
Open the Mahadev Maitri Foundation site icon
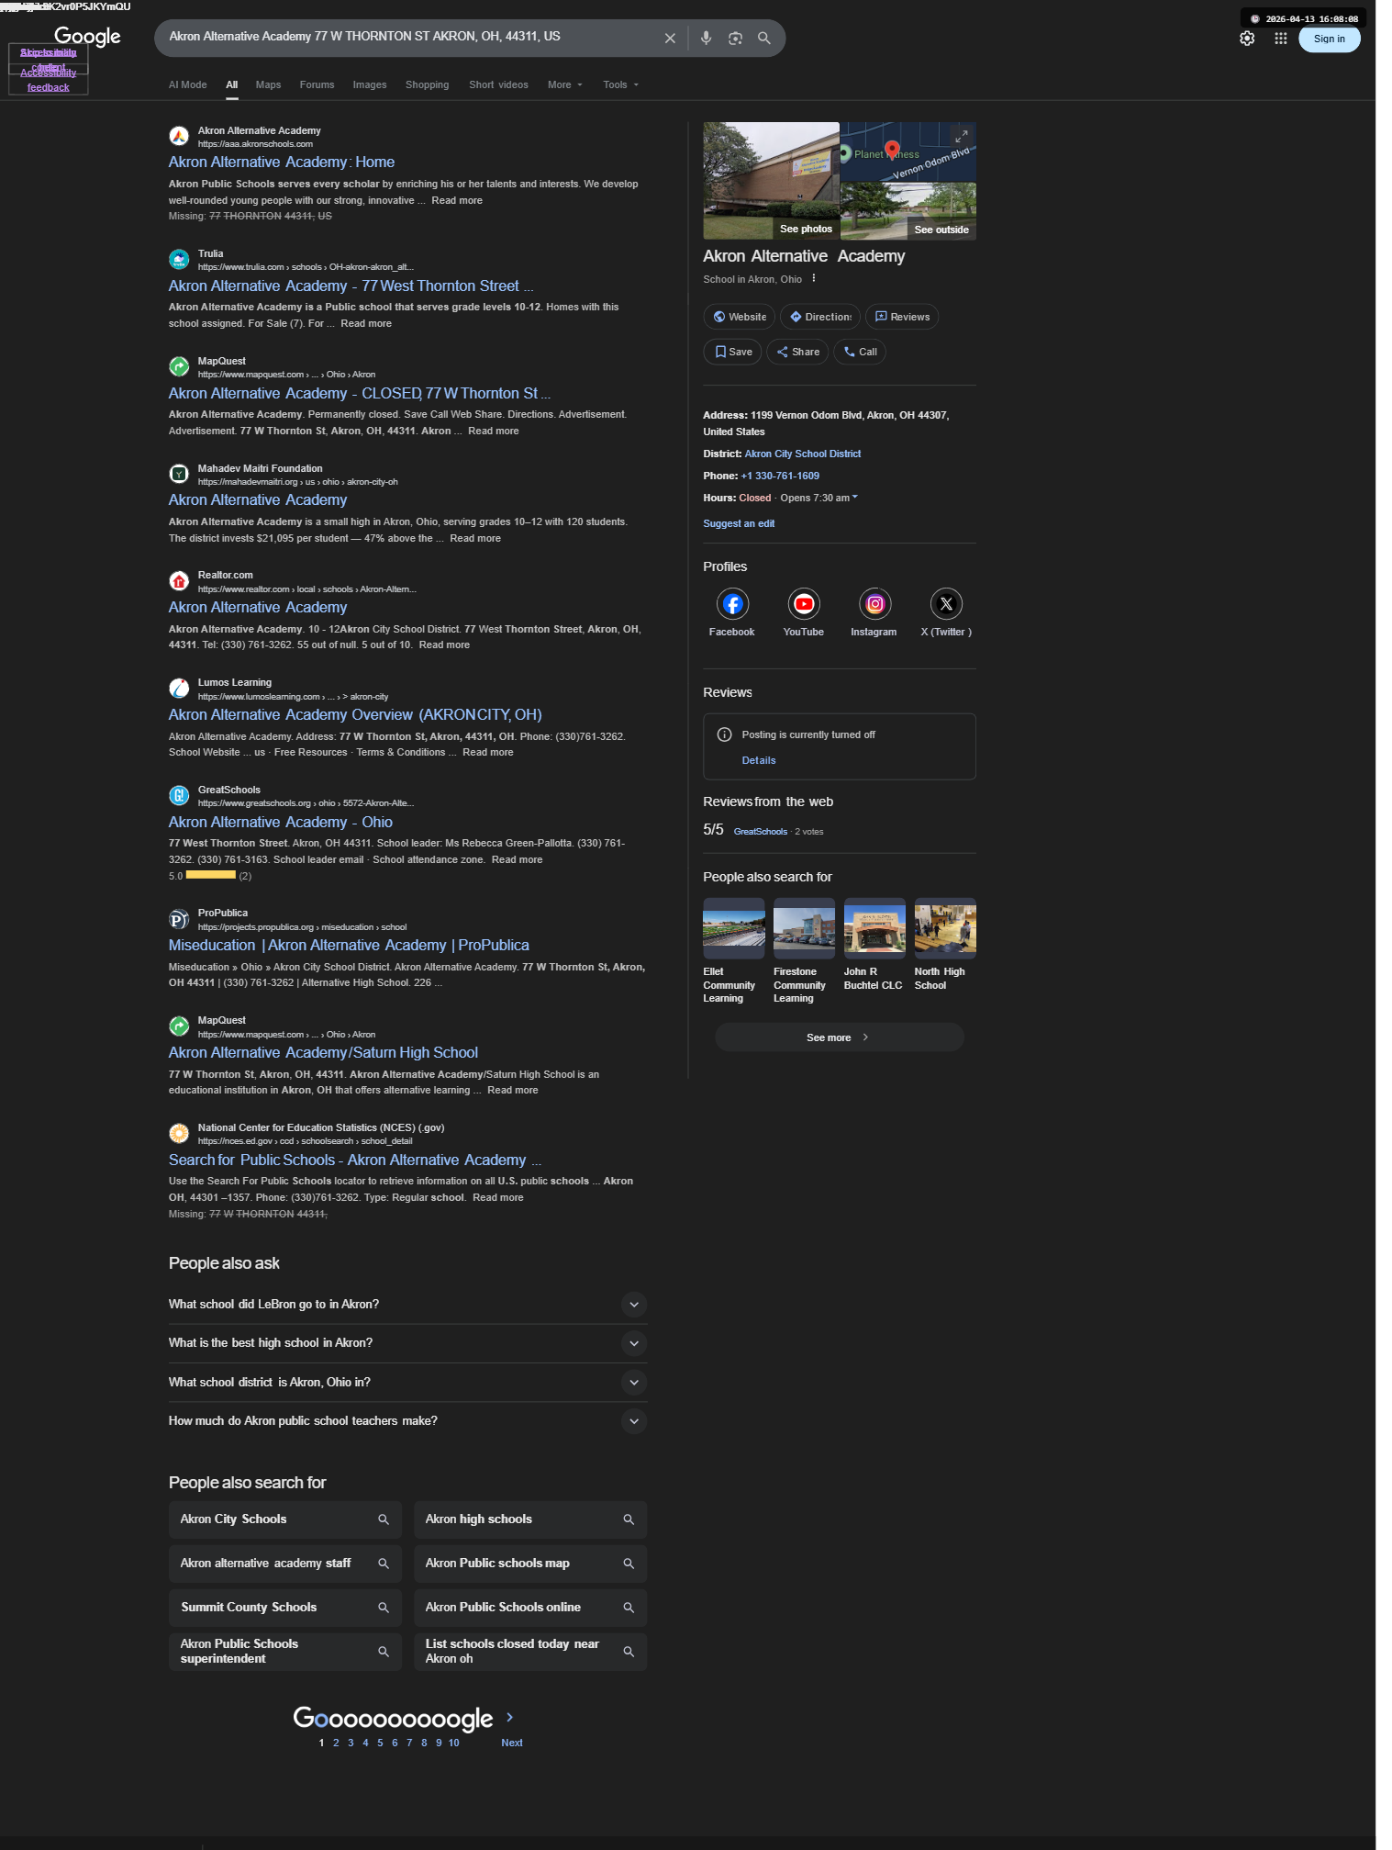[180, 474]
